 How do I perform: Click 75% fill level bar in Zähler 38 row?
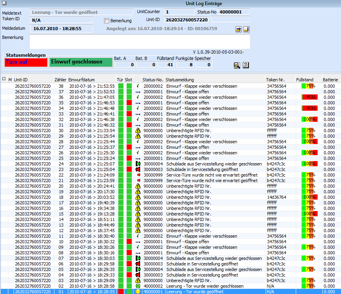click(x=308, y=86)
